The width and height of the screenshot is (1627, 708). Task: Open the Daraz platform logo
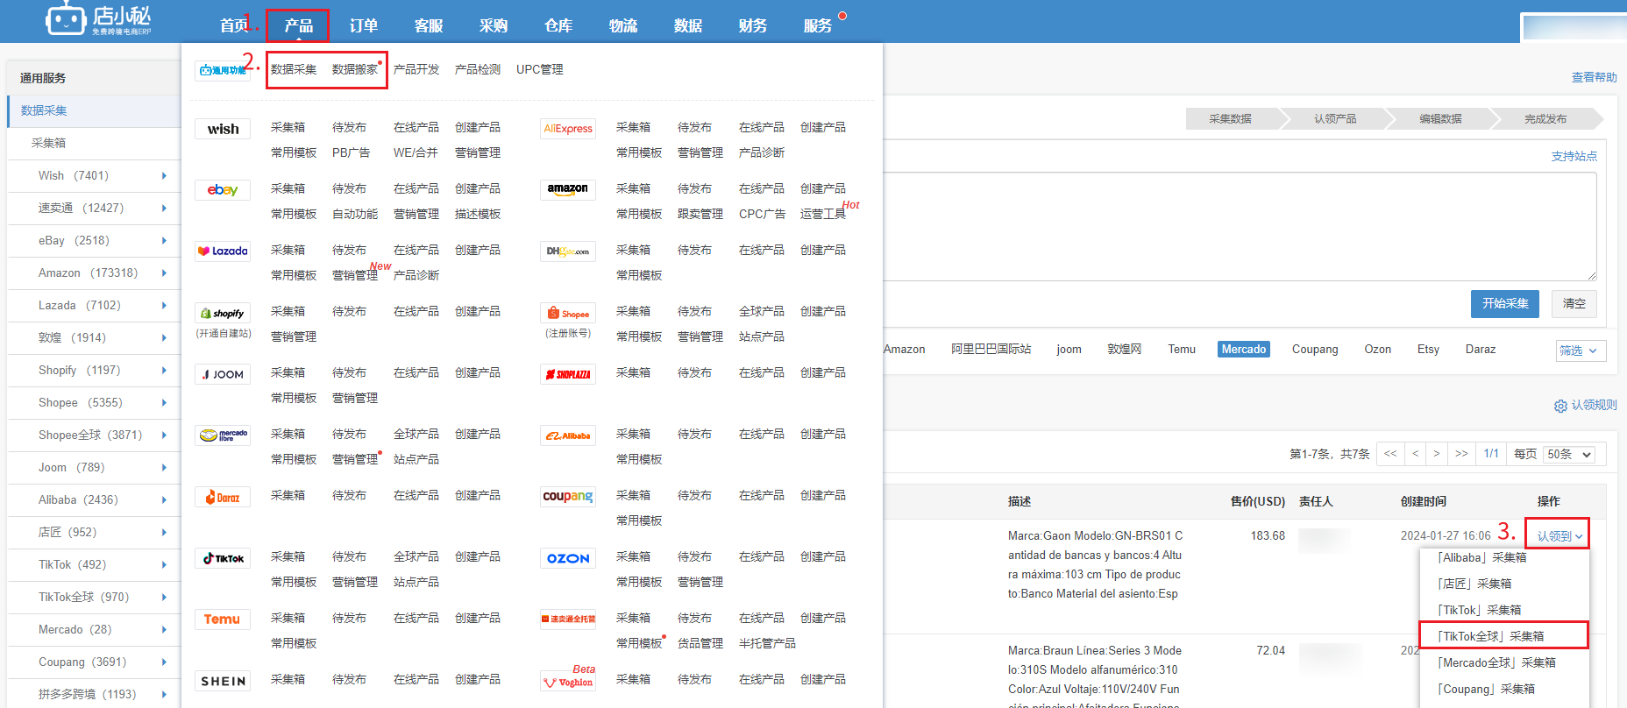coord(223,497)
